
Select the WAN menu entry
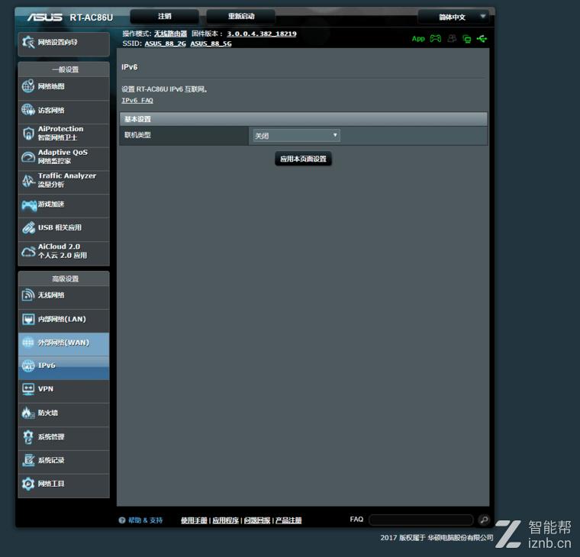click(x=63, y=343)
